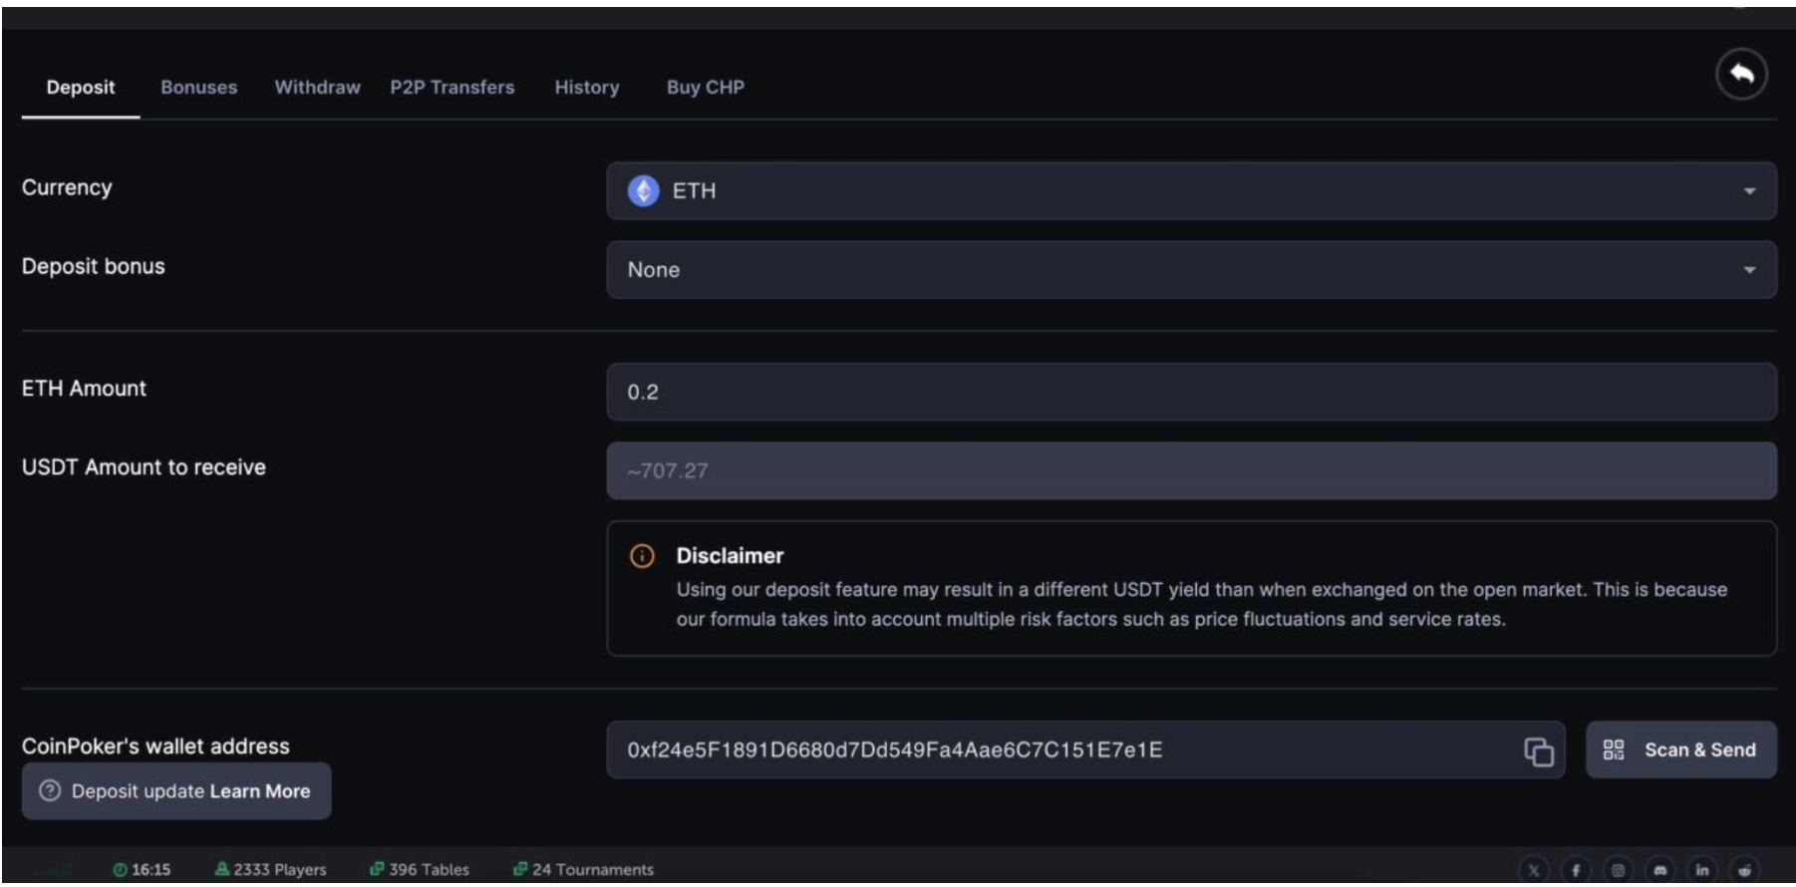Screen dimensions: 1796x887
Task: Click the wallet address text field
Action: point(1056,750)
